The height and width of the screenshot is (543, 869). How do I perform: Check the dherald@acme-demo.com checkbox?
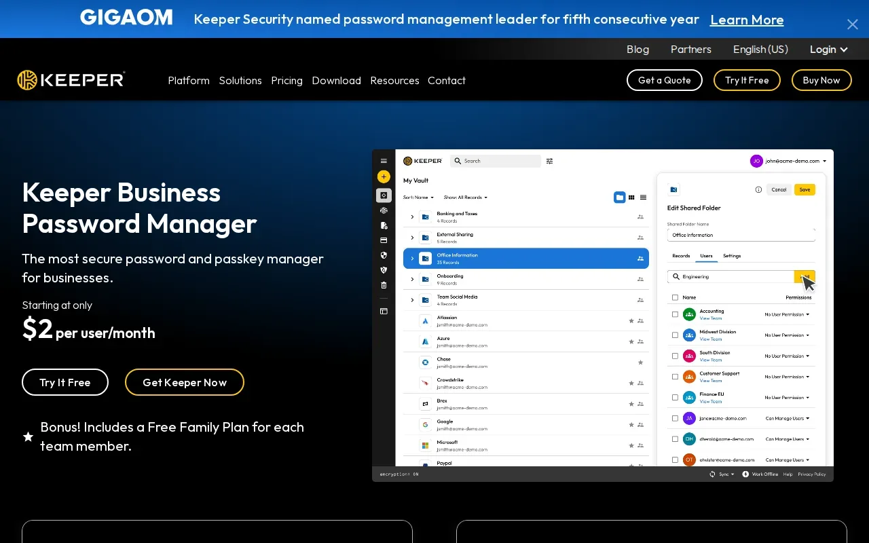click(675, 439)
